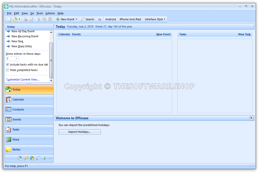Open Print Preview from the toolbar

coord(31,19)
